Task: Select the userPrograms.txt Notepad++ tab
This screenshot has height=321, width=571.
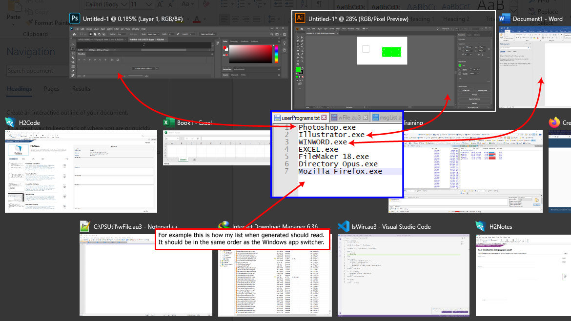Action: 301,118
